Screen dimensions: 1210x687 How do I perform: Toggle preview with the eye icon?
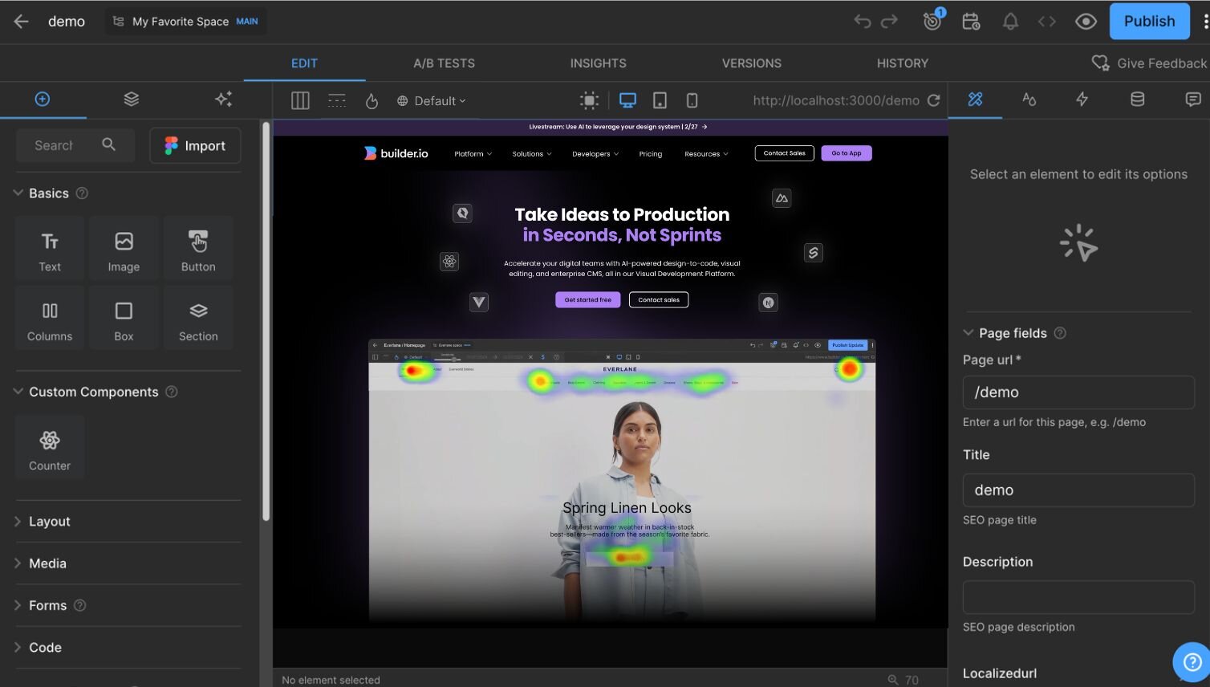(x=1086, y=22)
